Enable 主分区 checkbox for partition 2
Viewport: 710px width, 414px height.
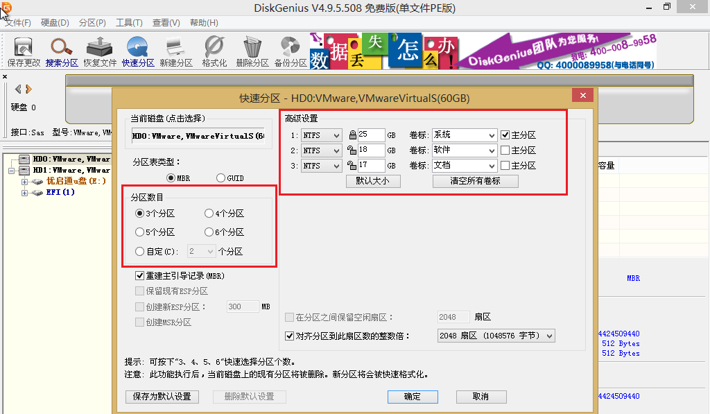[505, 150]
